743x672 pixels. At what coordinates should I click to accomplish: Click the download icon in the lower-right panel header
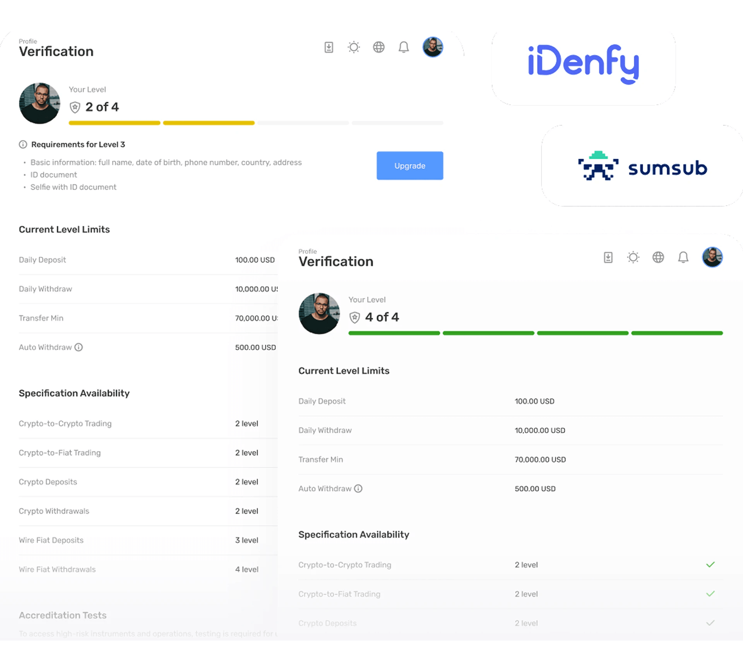pos(608,258)
